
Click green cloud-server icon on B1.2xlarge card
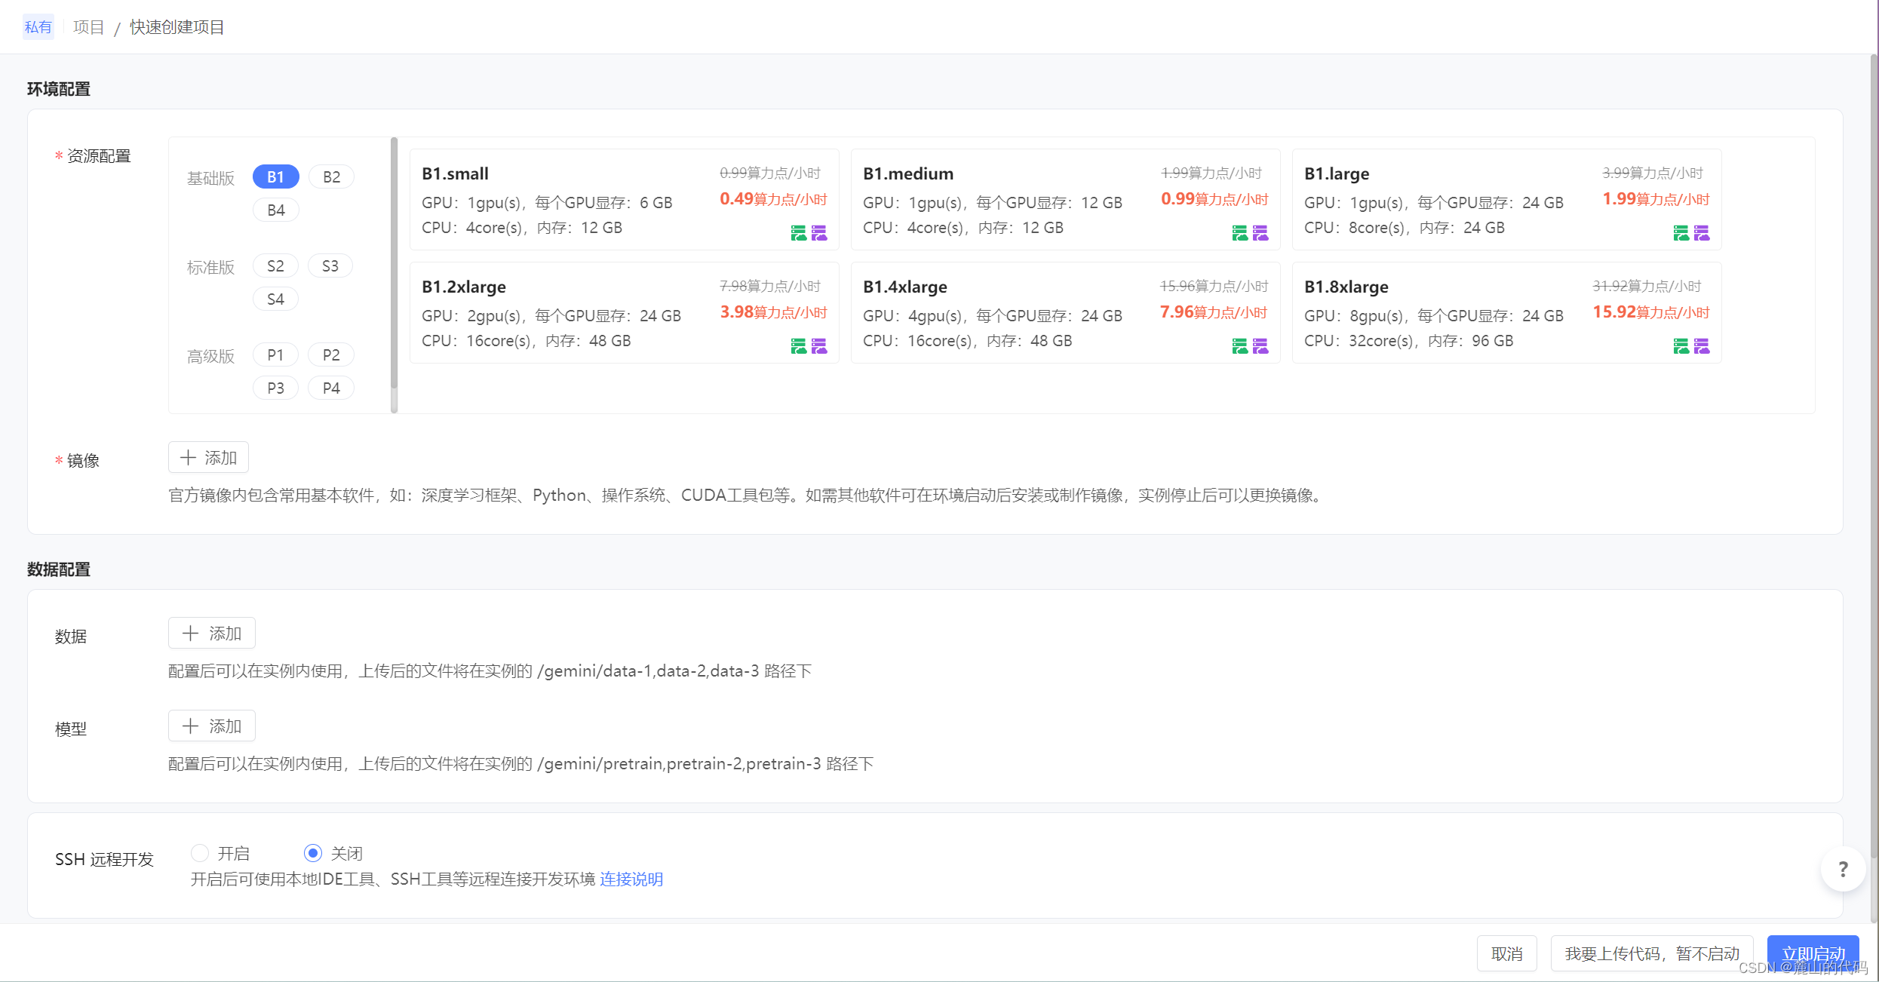[798, 346]
